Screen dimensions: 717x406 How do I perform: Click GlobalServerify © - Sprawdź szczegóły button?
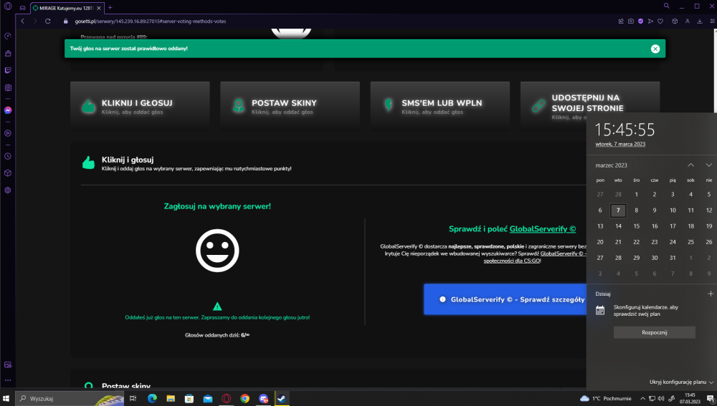[x=505, y=299]
